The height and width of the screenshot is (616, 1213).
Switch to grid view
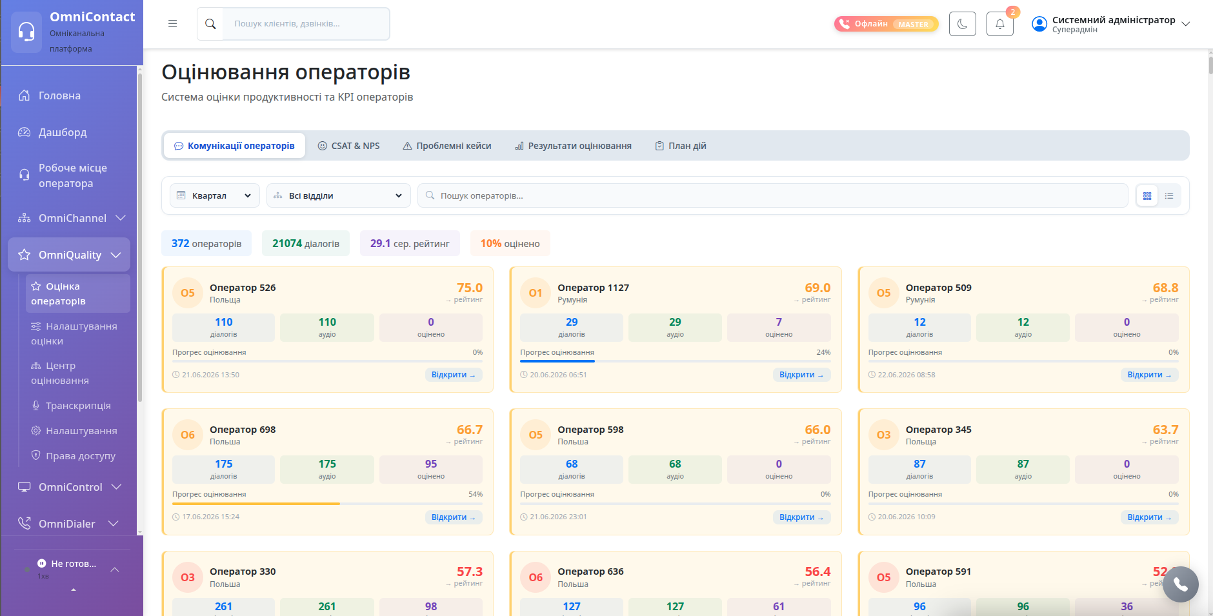pyautogui.click(x=1147, y=195)
